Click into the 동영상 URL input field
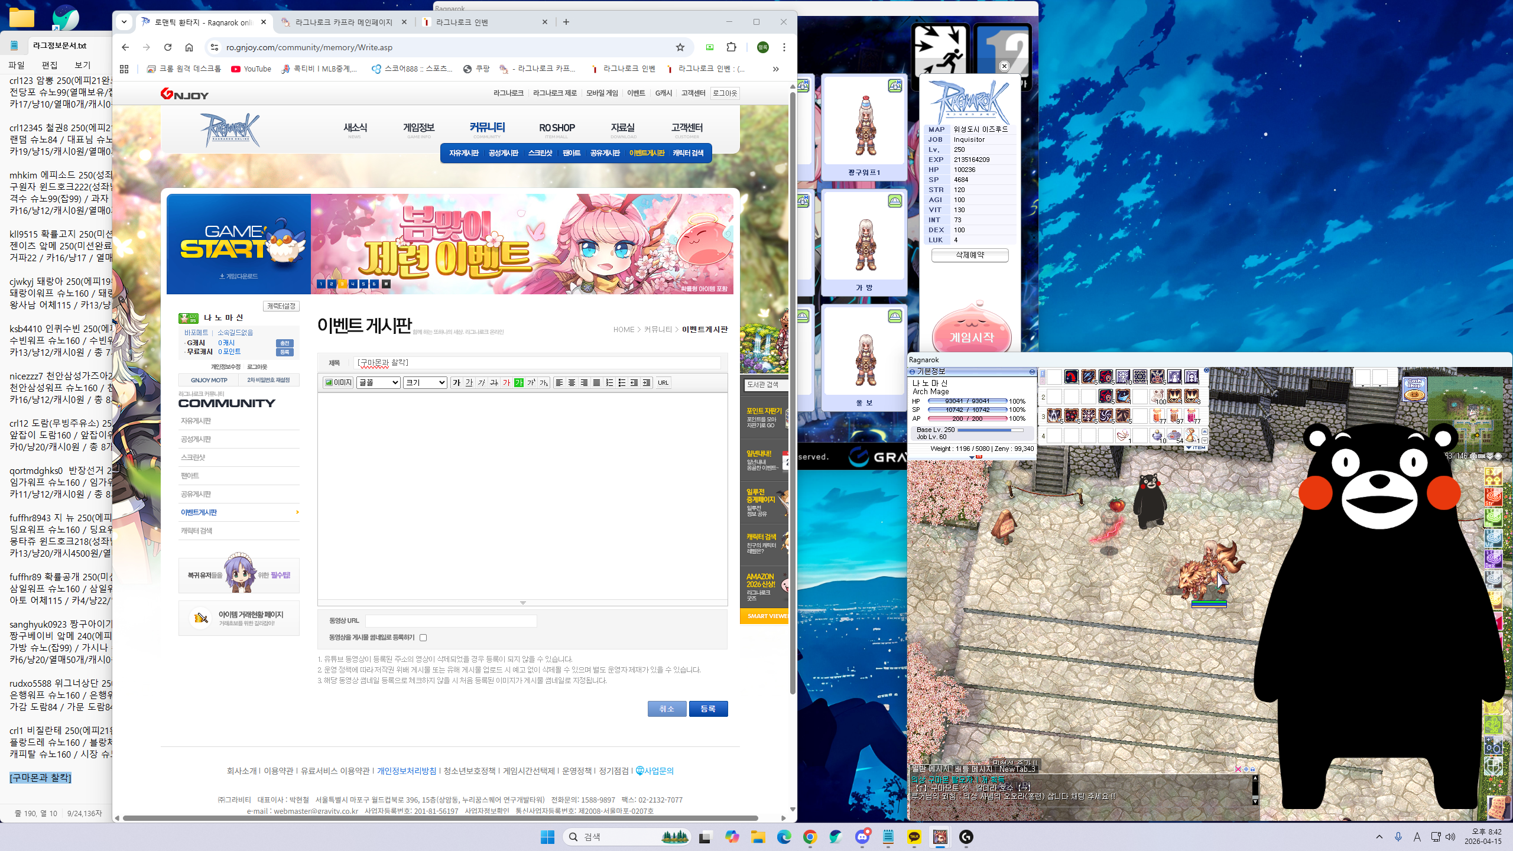The height and width of the screenshot is (851, 1513). tap(450, 621)
